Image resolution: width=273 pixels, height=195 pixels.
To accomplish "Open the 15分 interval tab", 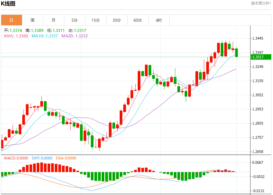I will (x=96, y=20).
